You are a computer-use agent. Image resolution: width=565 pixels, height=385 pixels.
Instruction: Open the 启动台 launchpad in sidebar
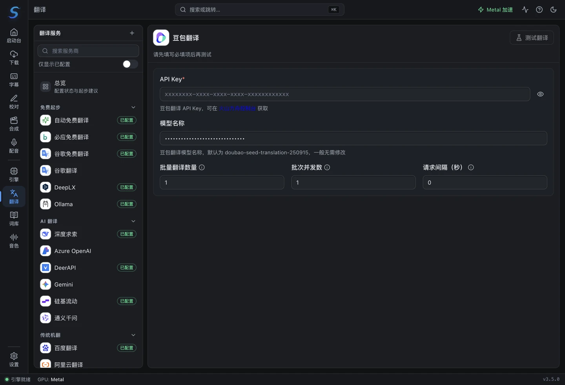pos(14,36)
